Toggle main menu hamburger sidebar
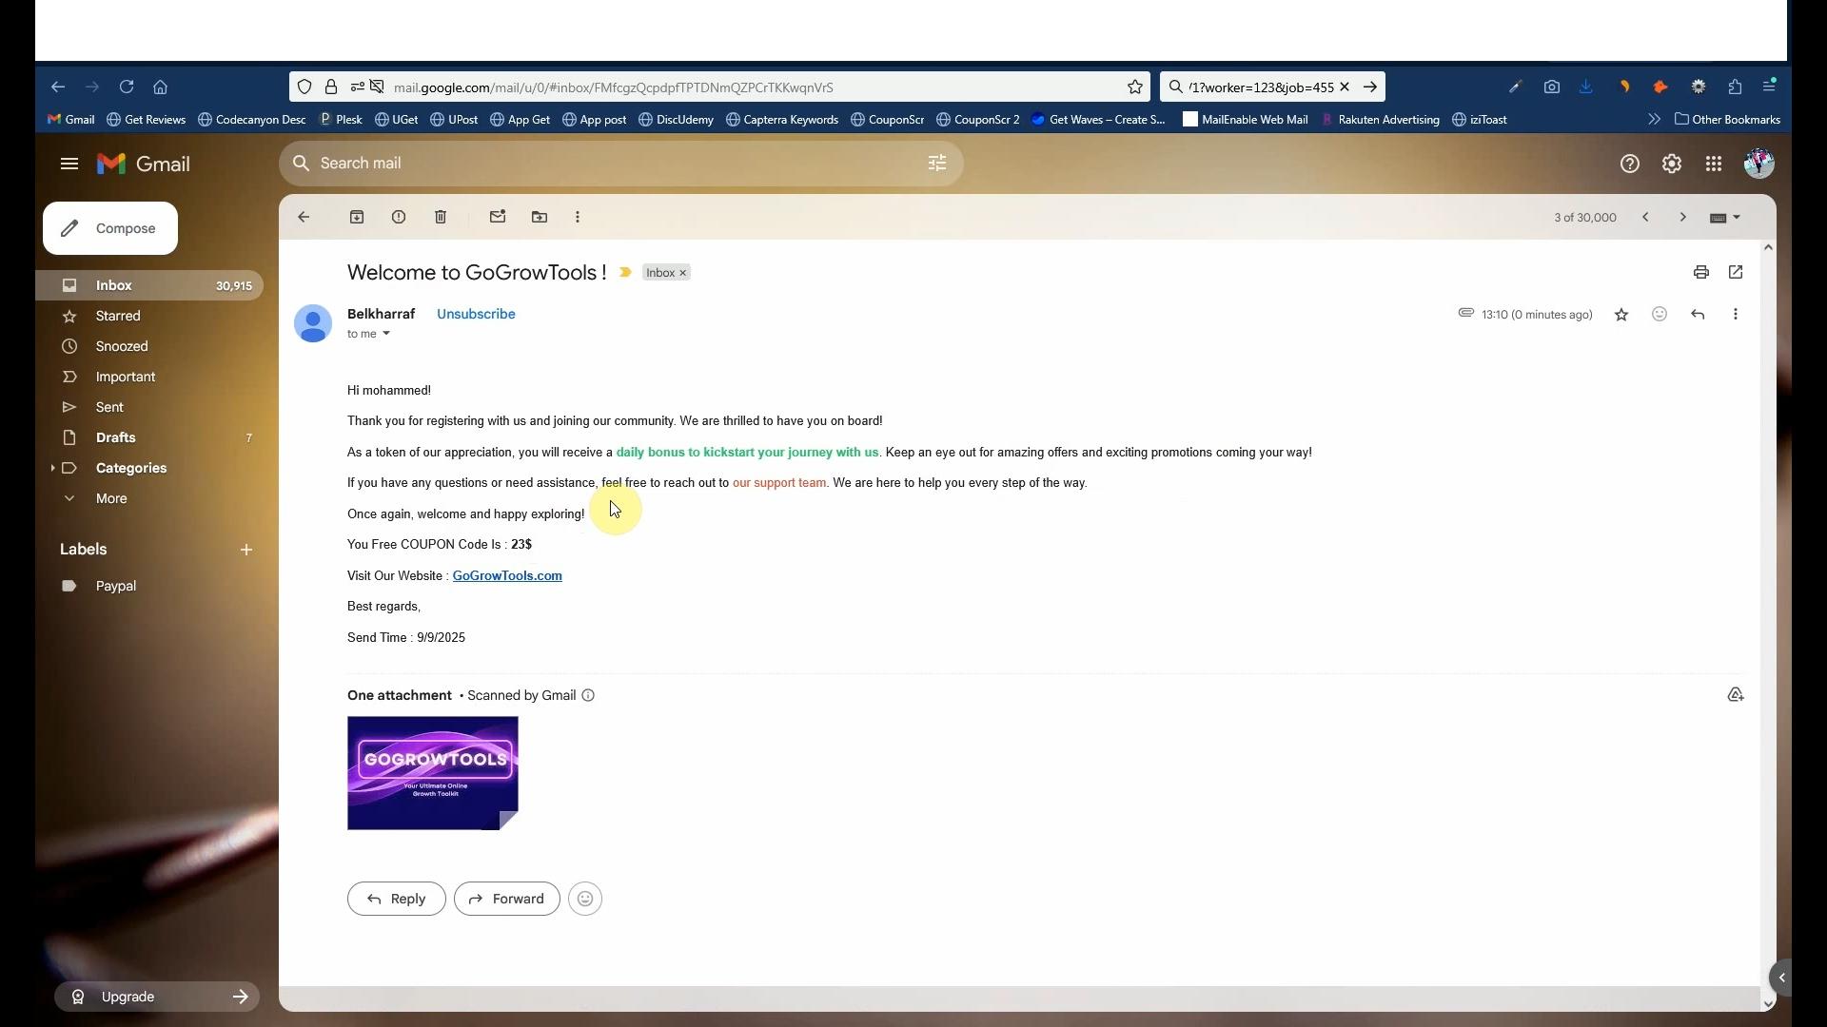1827x1027 pixels. click(x=69, y=164)
